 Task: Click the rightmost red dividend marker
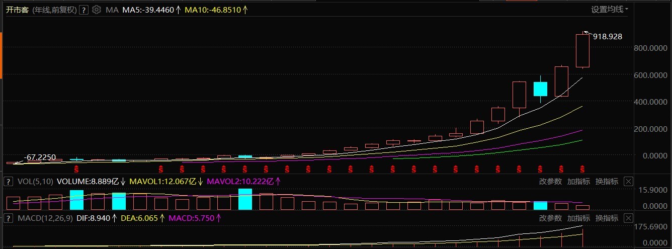pos(582,168)
